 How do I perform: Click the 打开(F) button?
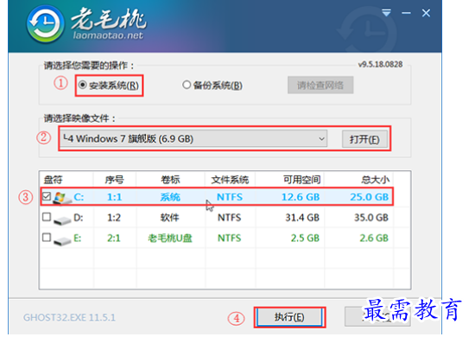click(x=364, y=139)
